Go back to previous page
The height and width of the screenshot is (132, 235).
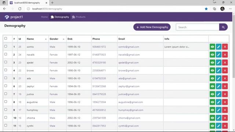[5, 9]
